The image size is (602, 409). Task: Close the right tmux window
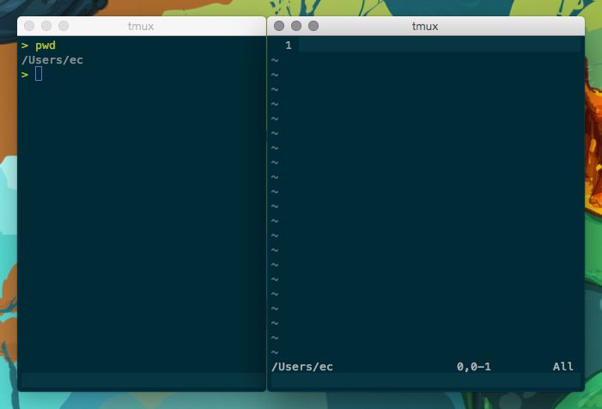[279, 26]
